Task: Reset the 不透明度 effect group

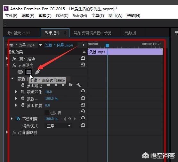Action: point(83,64)
